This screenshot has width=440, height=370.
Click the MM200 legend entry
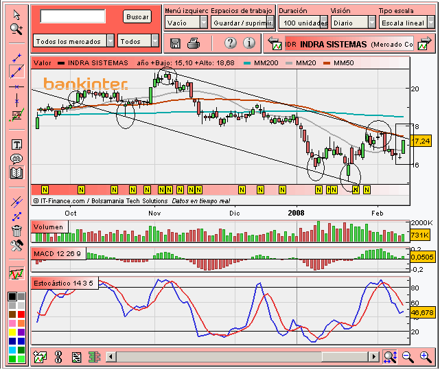click(262, 63)
